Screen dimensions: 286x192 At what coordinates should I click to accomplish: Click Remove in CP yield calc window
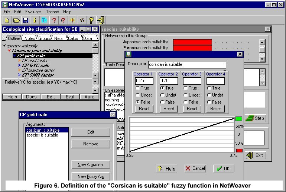click(91, 144)
